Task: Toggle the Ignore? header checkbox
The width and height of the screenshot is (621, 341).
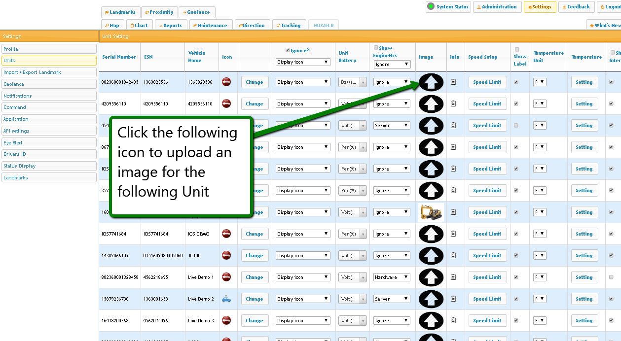Action: (x=288, y=50)
